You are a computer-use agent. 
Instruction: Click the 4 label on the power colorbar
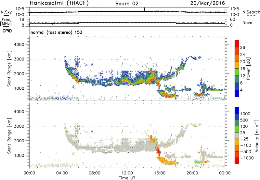click(x=241, y=90)
